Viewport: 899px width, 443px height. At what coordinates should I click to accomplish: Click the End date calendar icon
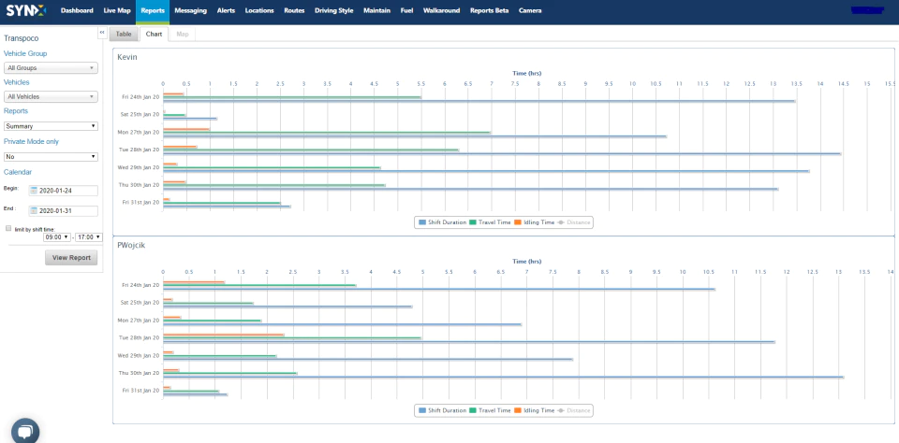click(x=34, y=210)
